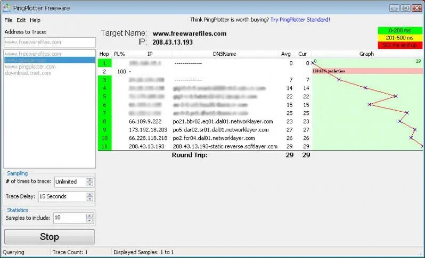
Task: Select hop 2 row number
Action: (104, 71)
